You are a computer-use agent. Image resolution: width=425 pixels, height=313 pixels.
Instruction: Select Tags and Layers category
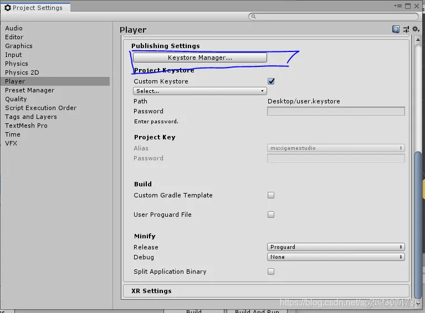pyautogui.click(x=31, y=117)
